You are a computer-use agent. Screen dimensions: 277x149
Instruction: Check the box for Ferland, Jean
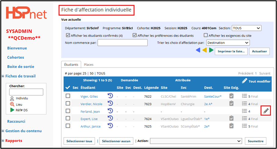(68, 111)
